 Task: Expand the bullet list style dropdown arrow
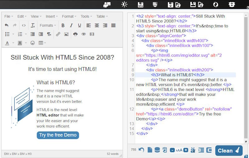coord(13,34)
